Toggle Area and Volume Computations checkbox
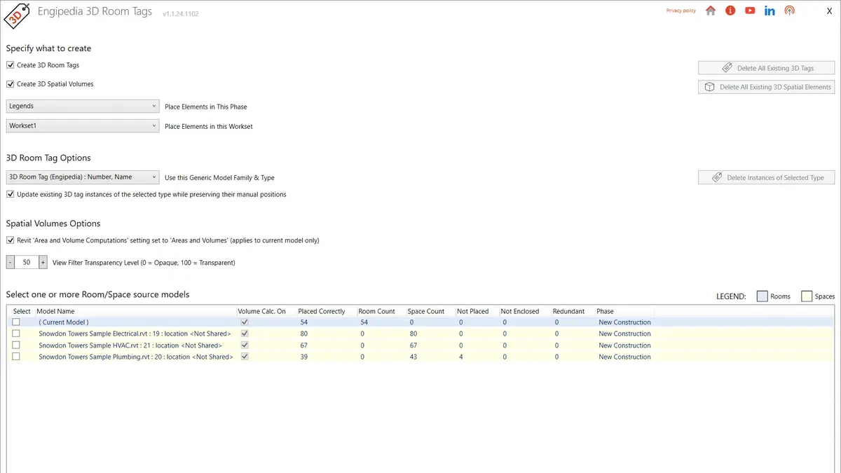 coord(11,240)
